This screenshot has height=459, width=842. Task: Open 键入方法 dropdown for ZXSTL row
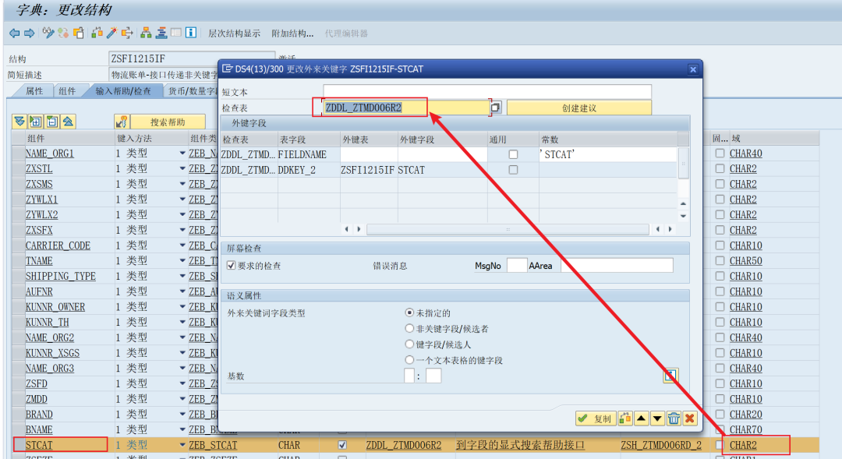(182, 168)
